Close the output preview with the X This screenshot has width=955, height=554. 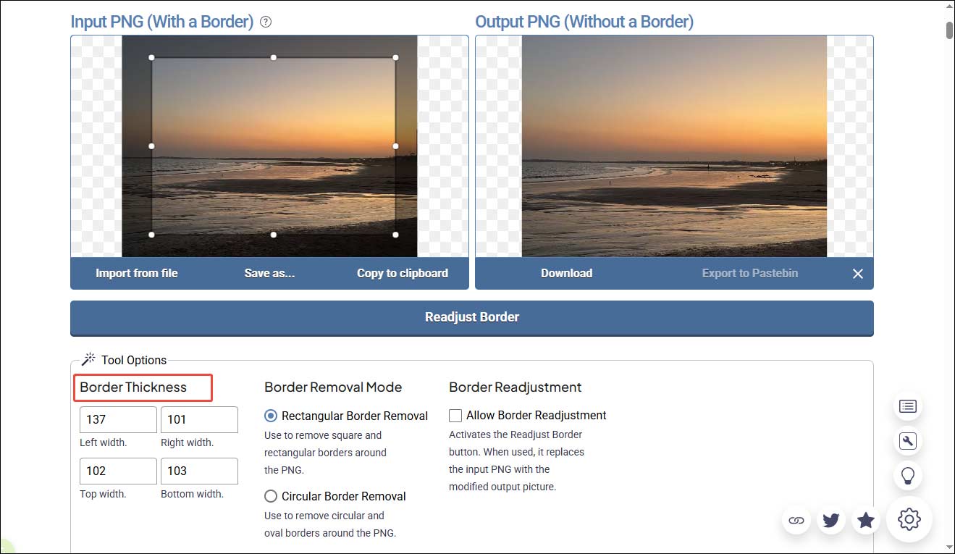click(857, 274)
